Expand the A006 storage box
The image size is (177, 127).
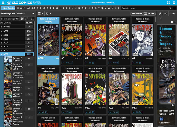pyautogui.click(x=2, y=50)
